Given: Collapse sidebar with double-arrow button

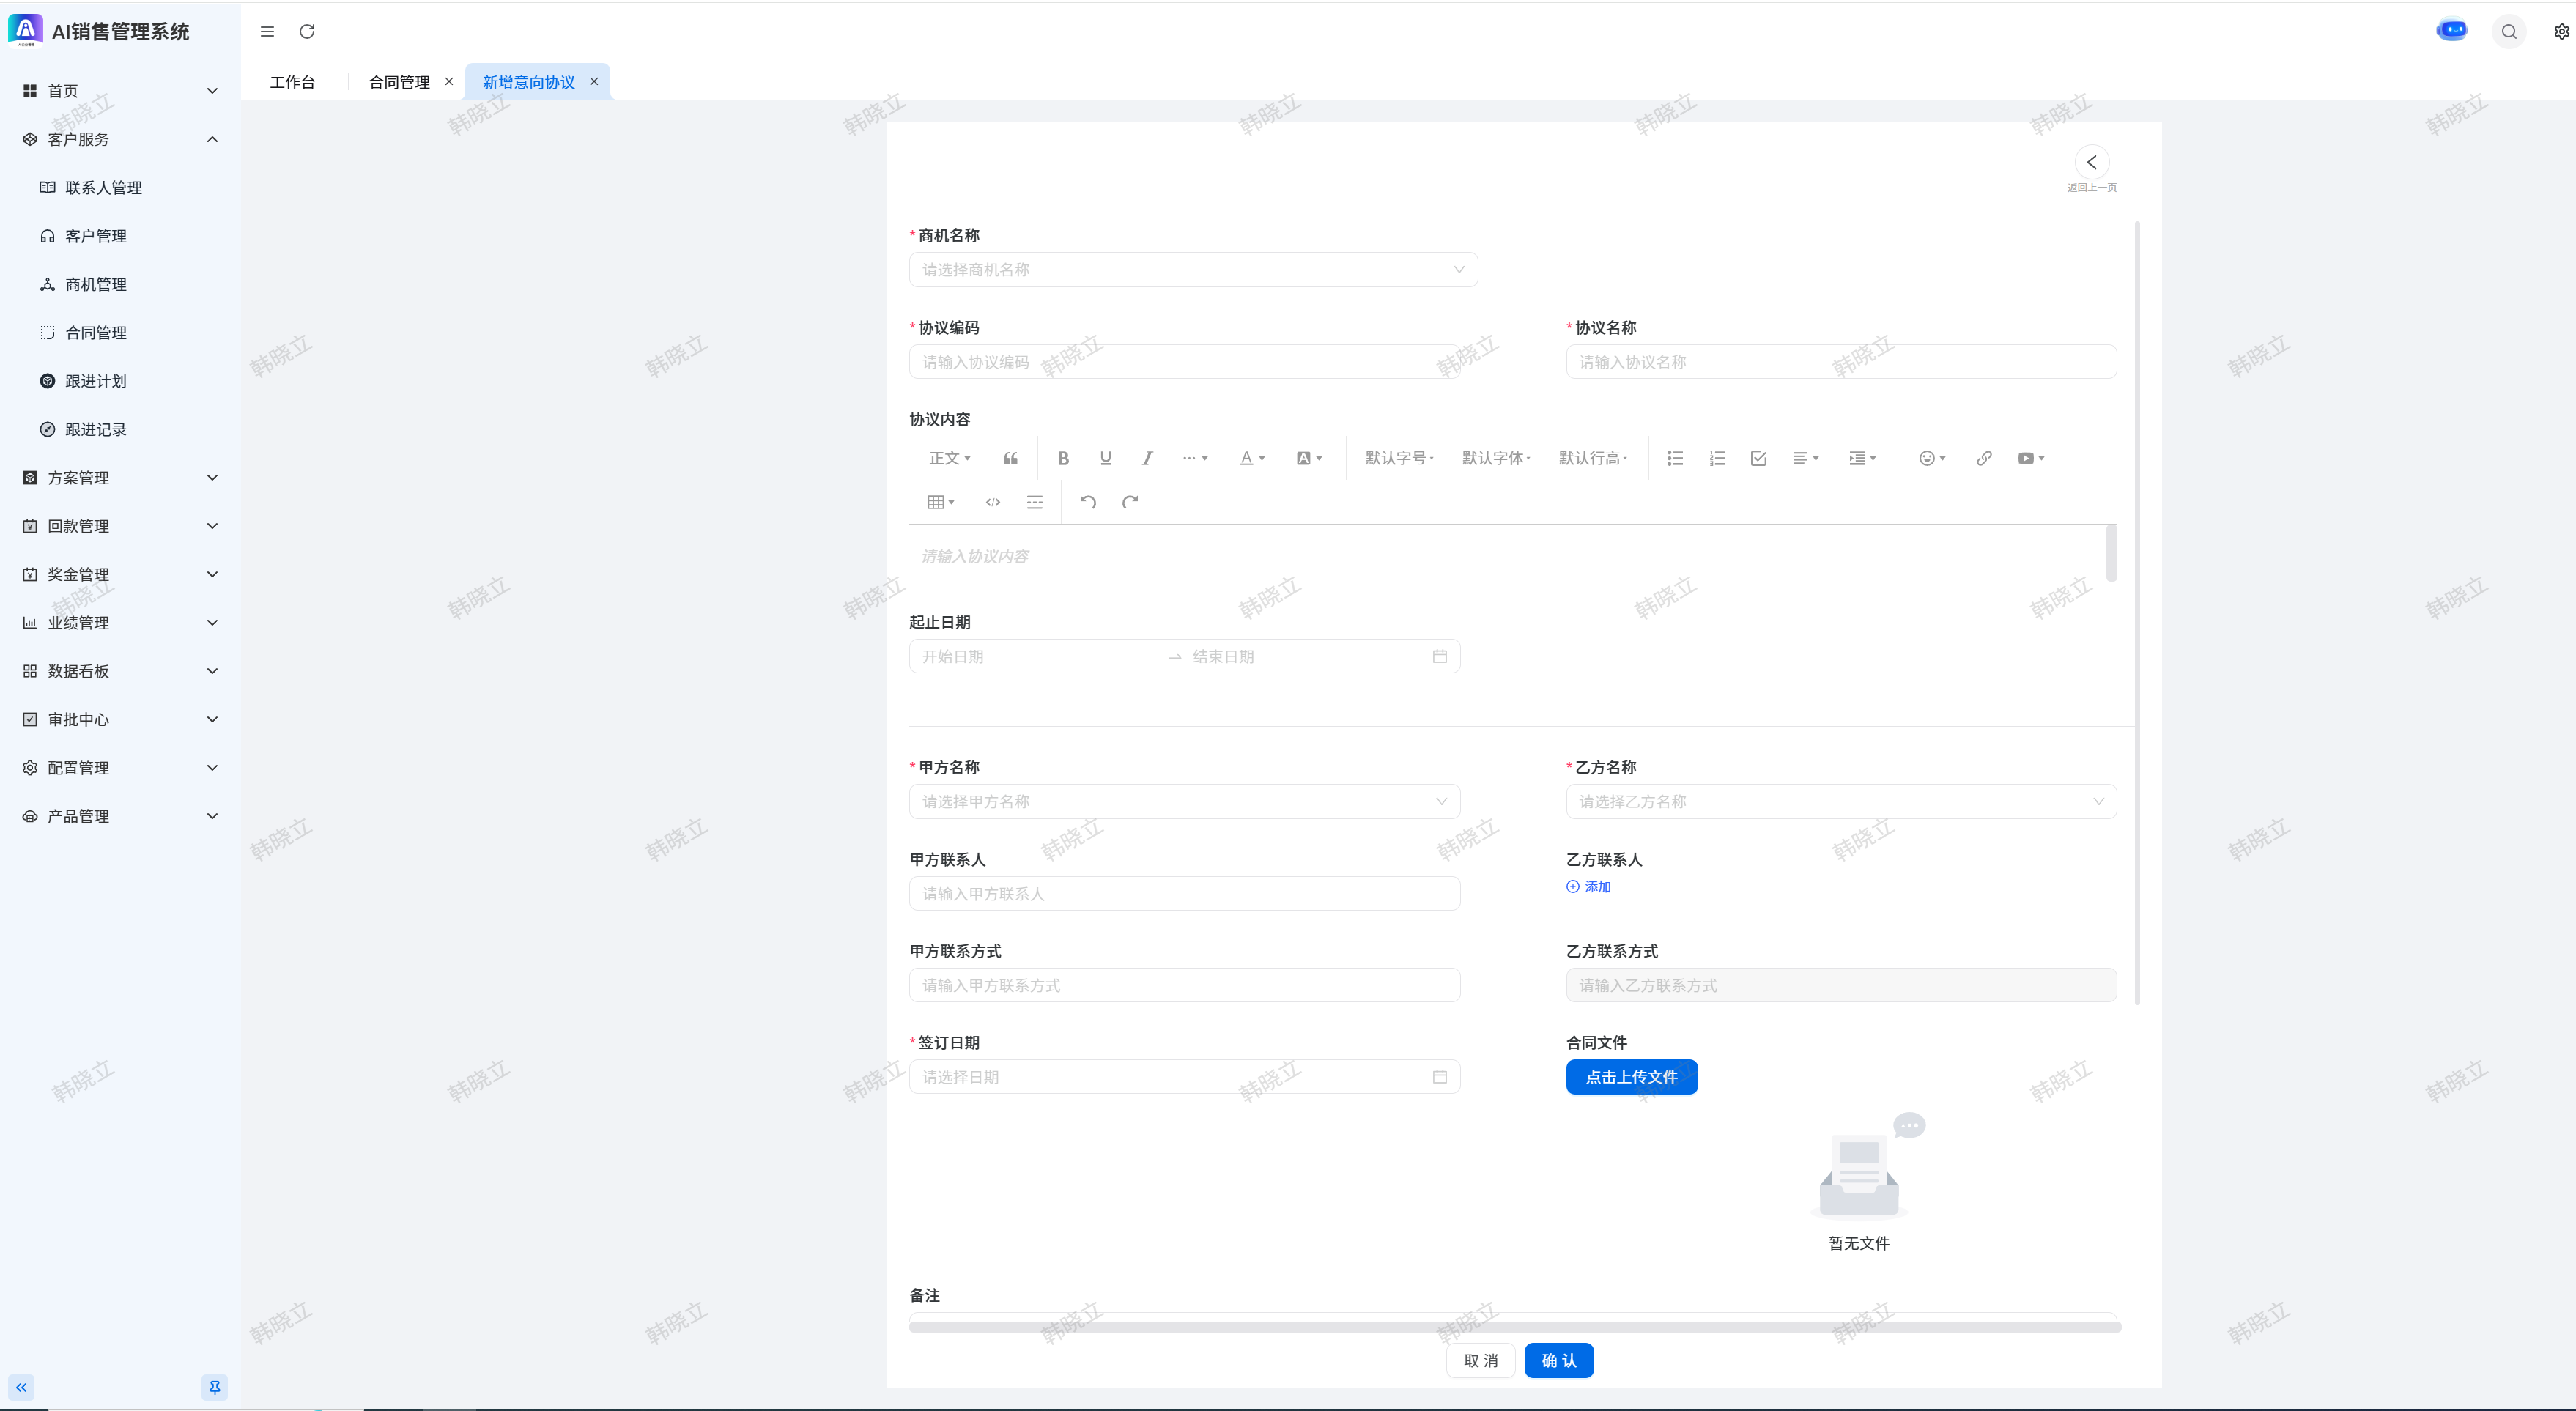Looking at the screenshot, I should point(21,1387).
